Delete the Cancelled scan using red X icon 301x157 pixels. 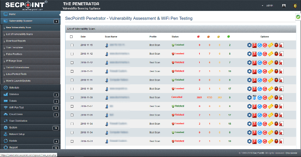point(281,98)
